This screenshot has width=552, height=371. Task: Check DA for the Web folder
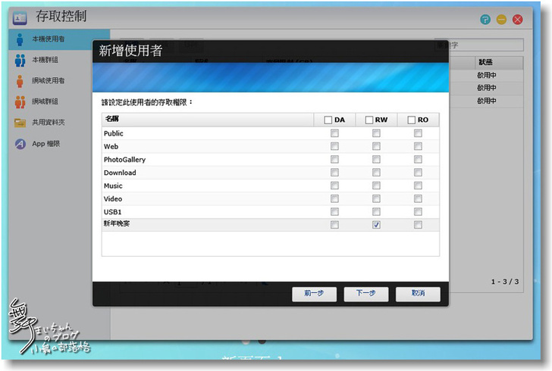[x=334, y=146]
